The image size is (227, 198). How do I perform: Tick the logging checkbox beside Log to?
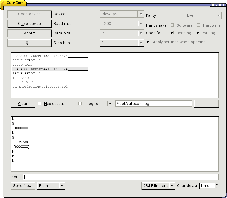[80, 103]
